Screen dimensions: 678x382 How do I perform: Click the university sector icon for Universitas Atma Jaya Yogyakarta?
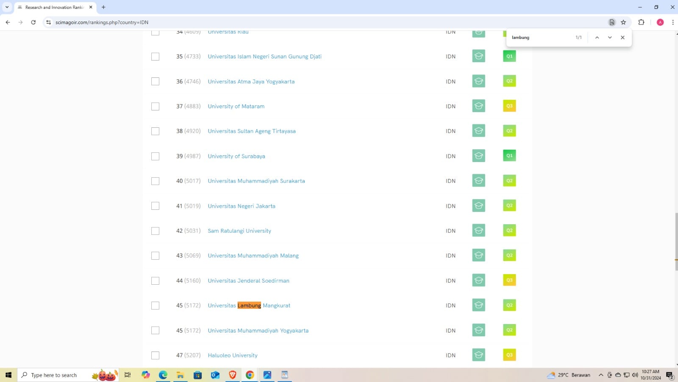coord(478,81)
